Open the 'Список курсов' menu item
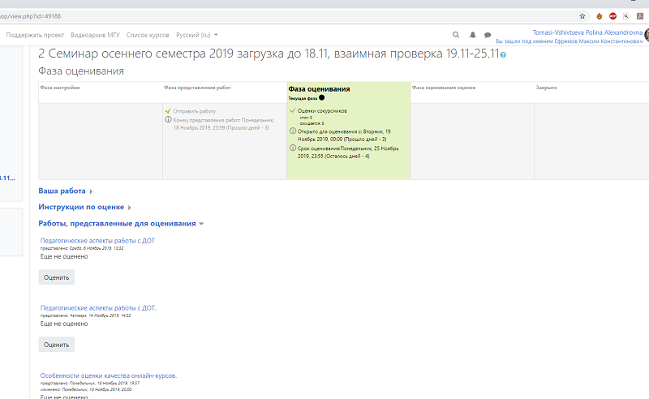Screen dimensions: 649x399 coord(148,35)
